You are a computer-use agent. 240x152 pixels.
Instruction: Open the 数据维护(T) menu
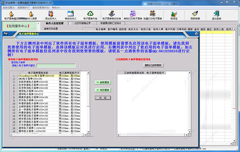(24, 8)
